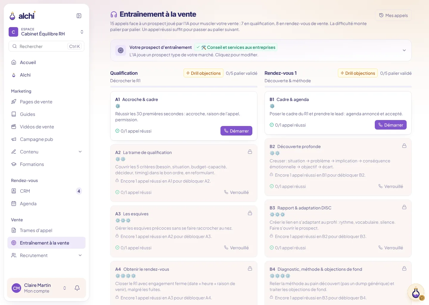This screenshot has height=305, width=429.
Task: Click the lock icon on A4 card
Action: click(250, 269)
